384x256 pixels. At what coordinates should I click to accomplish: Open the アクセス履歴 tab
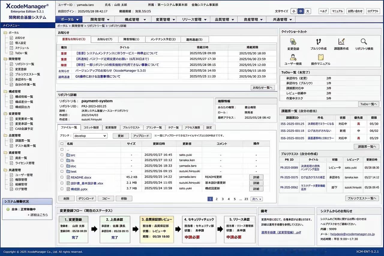pyautogui.click(x=192, y=127)
